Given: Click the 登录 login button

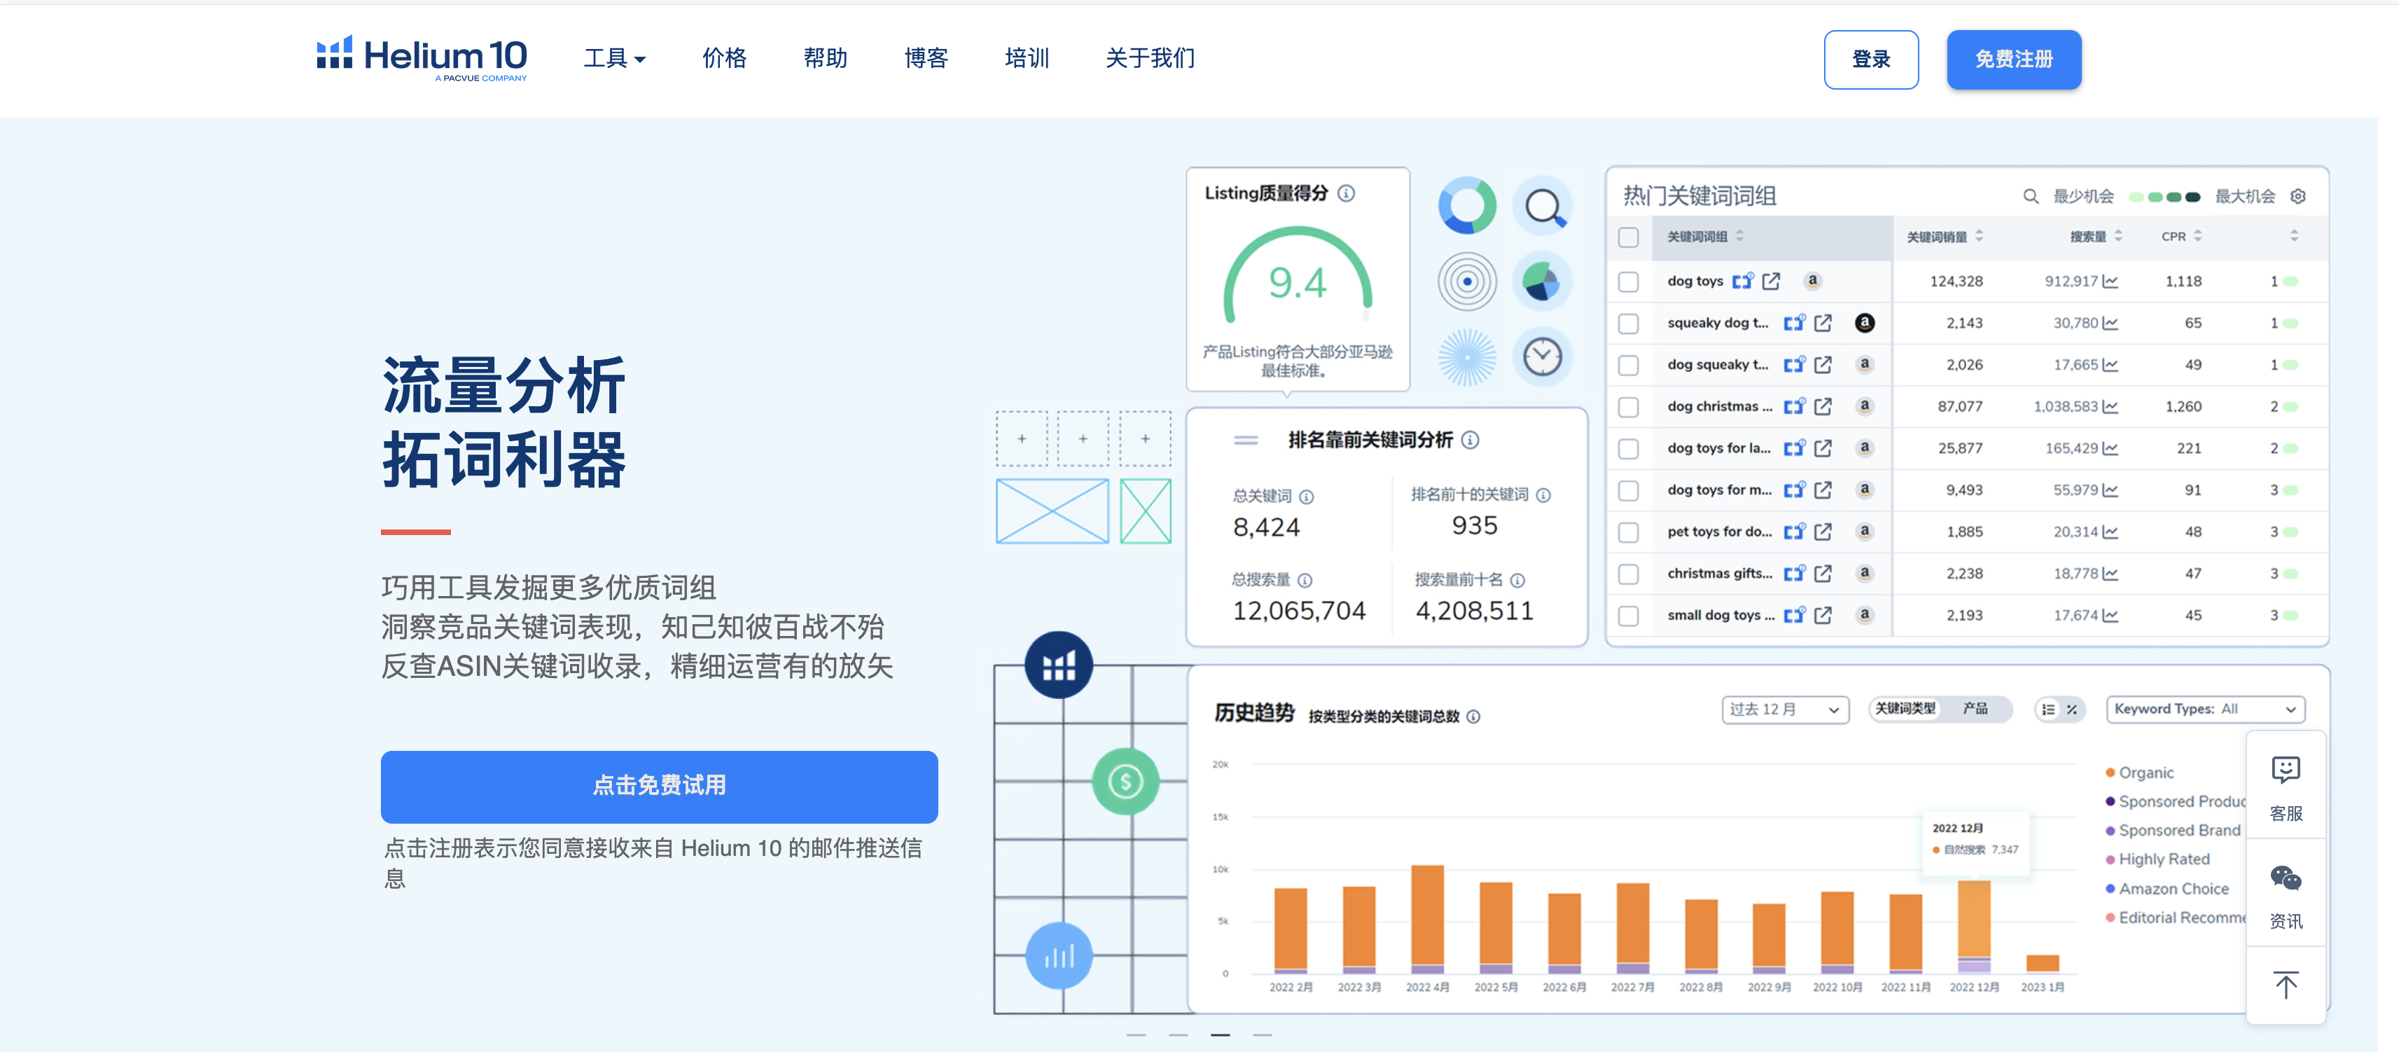Looking at the screenshot, I should coord(1870,60).
